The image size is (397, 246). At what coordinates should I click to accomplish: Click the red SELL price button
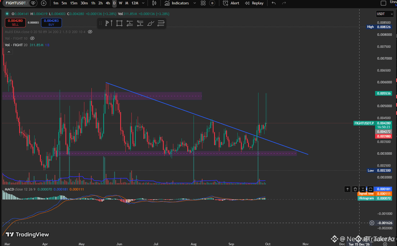pos(15,22)
